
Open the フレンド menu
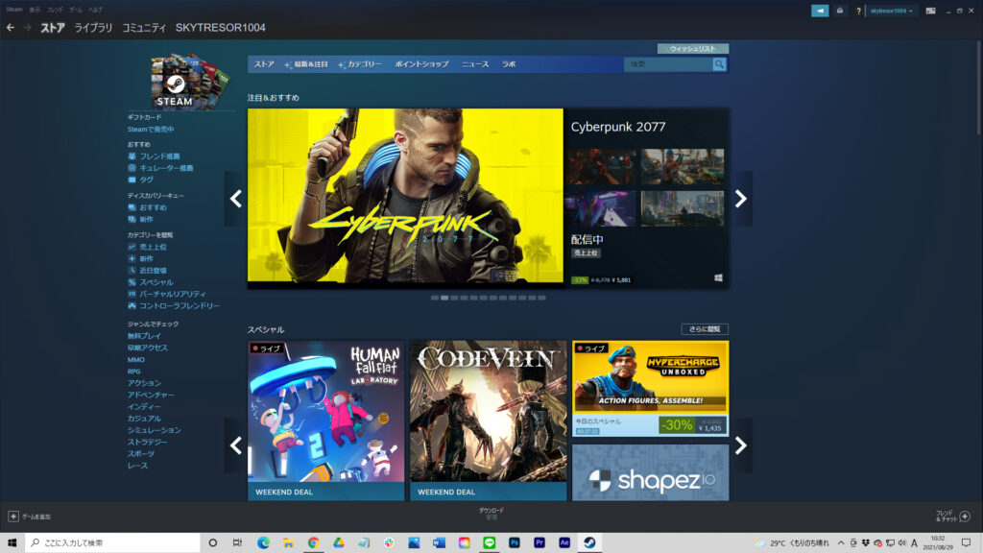pyautogui.click(x=55, y=10)
